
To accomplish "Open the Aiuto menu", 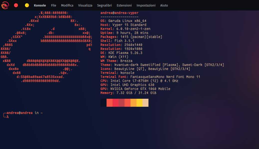I will pos(164,5).
